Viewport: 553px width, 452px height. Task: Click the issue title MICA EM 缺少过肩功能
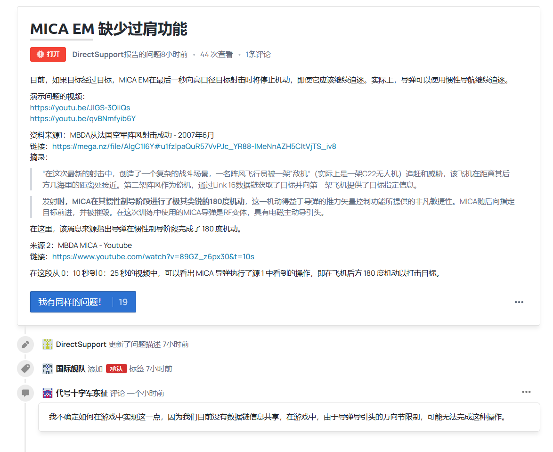pyautogui.click(x=109, y=29)
